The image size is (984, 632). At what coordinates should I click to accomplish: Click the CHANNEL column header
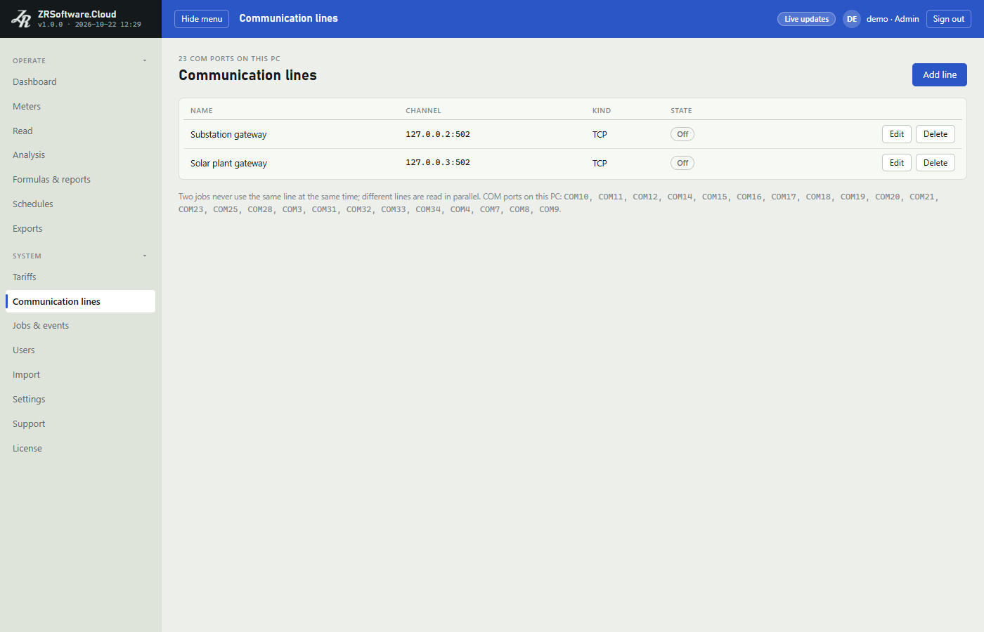pyautogui.click(x=423, y=111)
